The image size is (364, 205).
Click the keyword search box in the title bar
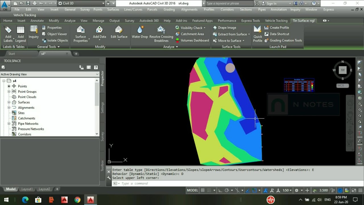[229, 3]
